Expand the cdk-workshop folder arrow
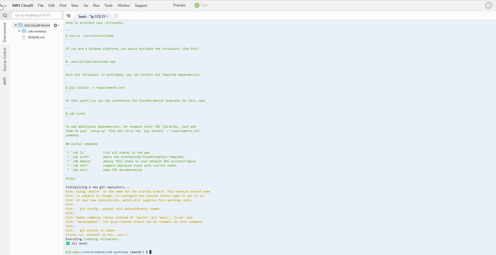The width and height of the screenshot is (496, 255). pos(19,31)
